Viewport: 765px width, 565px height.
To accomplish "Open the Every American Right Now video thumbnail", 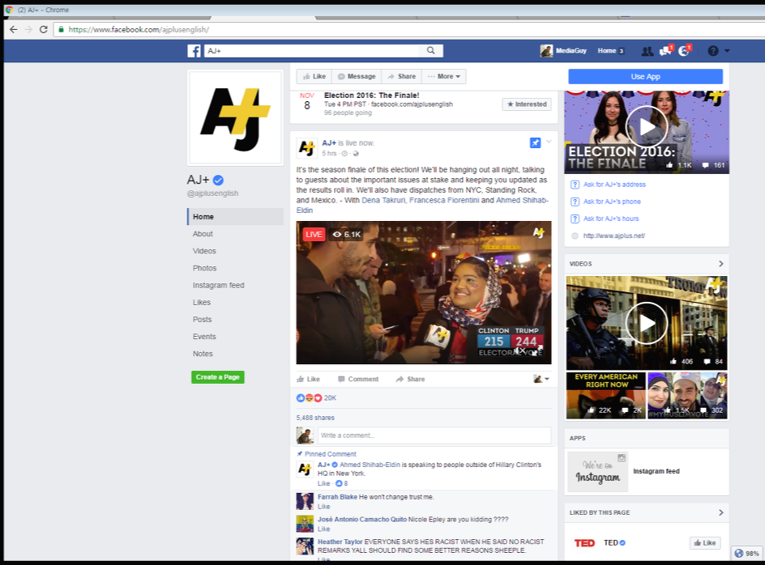I will pos(606,395).
